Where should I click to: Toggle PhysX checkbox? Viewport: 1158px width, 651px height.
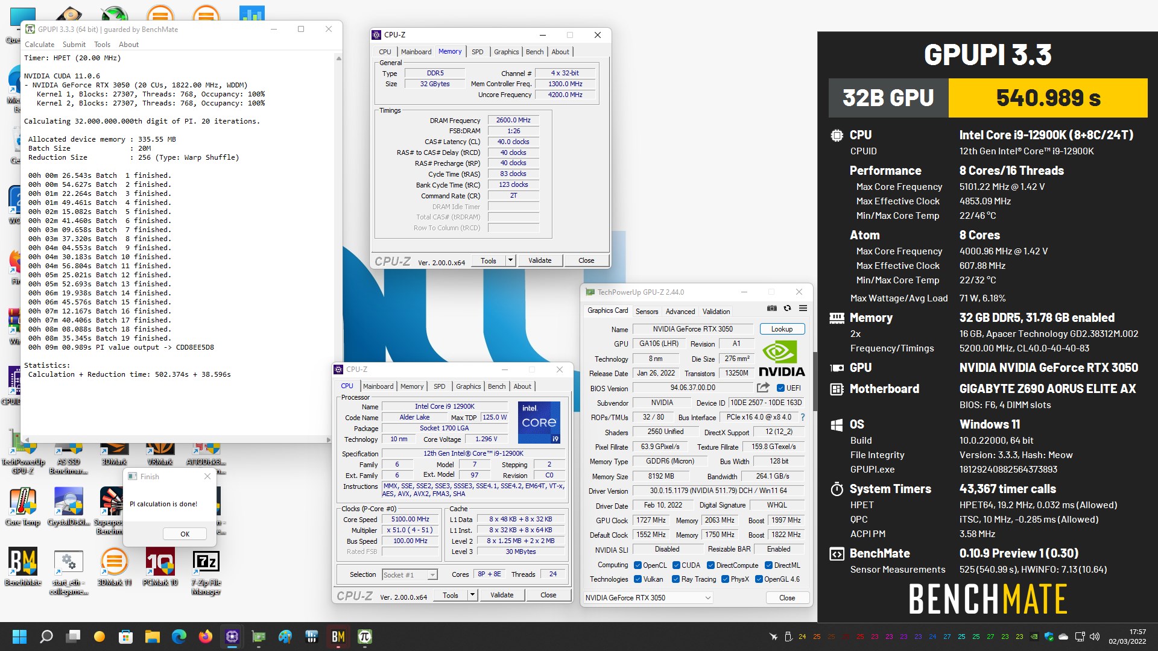[725, 579]
